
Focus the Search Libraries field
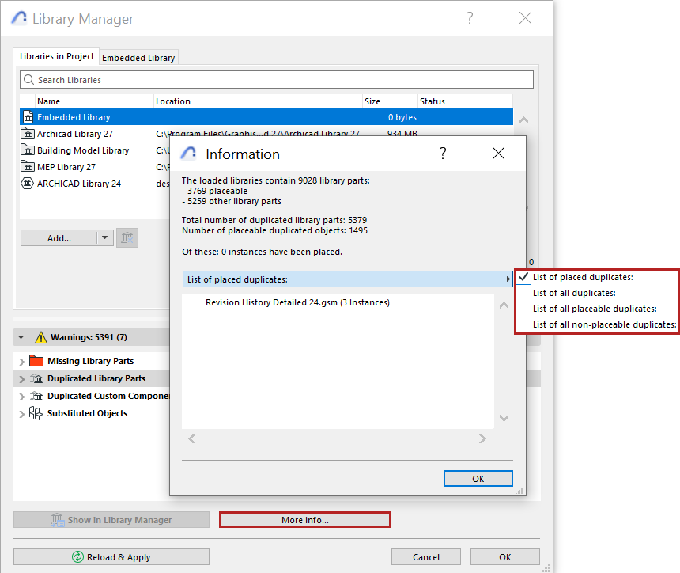[277, 80]
